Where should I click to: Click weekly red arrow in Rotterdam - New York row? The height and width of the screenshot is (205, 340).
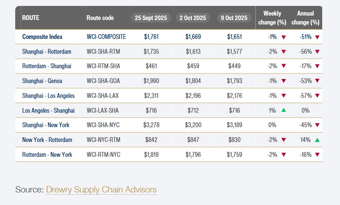[284, 155]
